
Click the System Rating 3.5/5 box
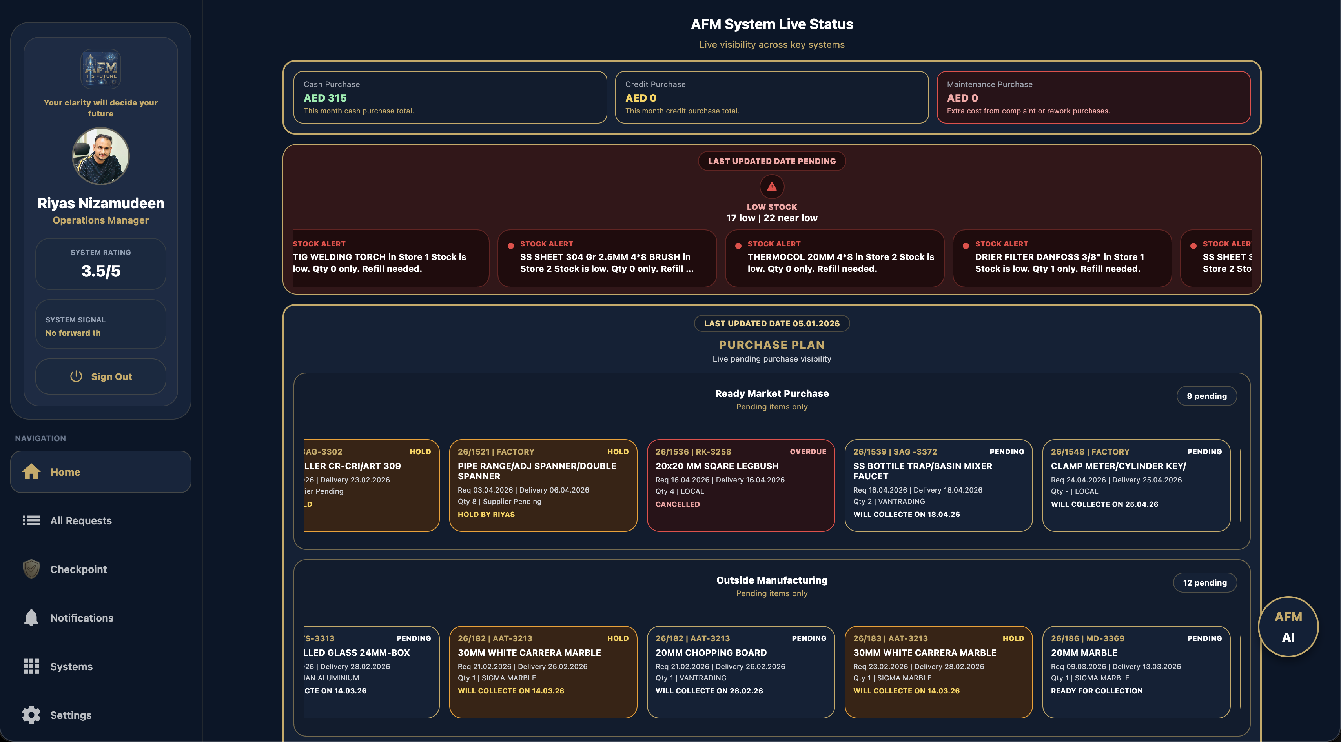coord(100,264)
